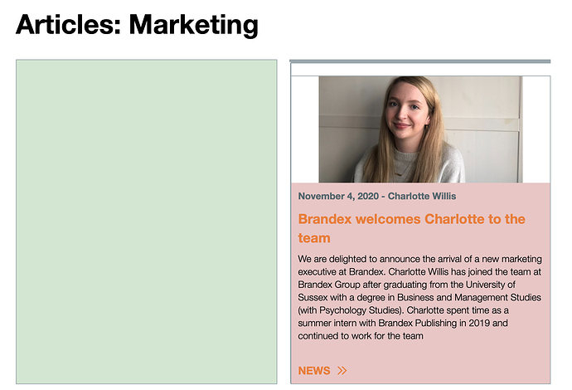
Task: Click the white margin left of the photo
Action: coord(304,129)
